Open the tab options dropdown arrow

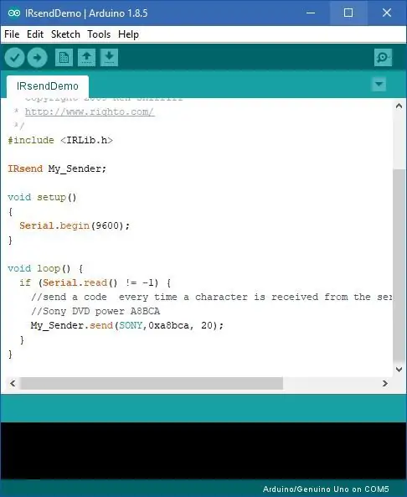[379, 84]
